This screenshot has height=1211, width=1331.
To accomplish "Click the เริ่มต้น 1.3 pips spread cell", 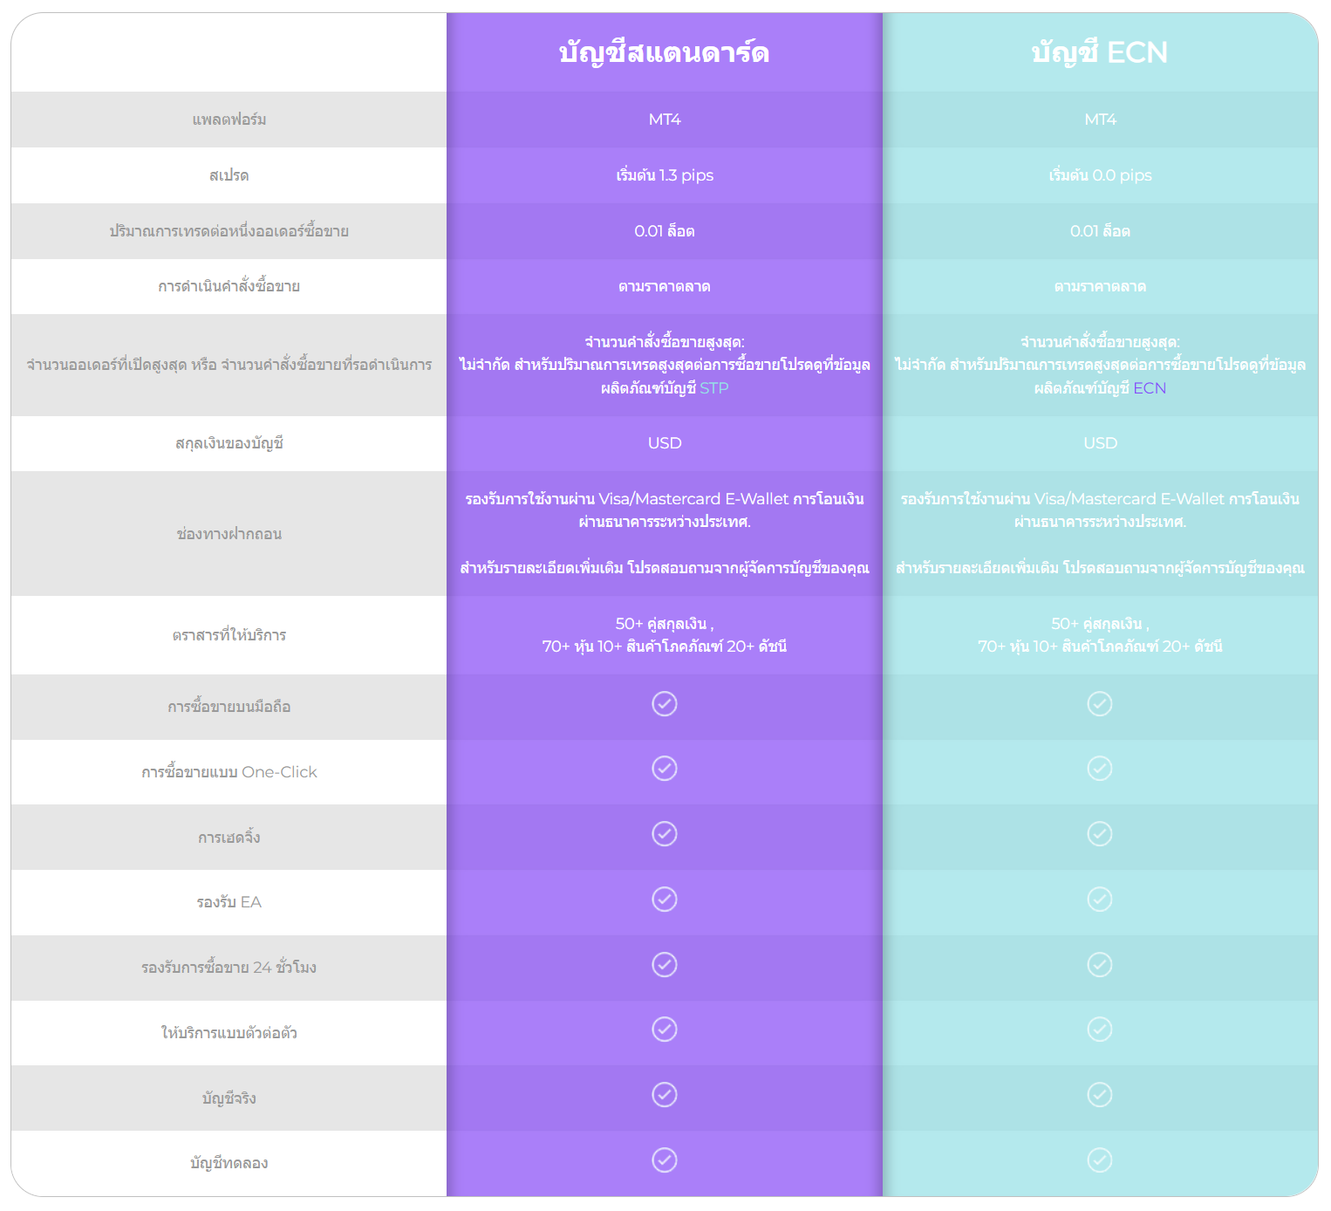I will click(665, 175).
